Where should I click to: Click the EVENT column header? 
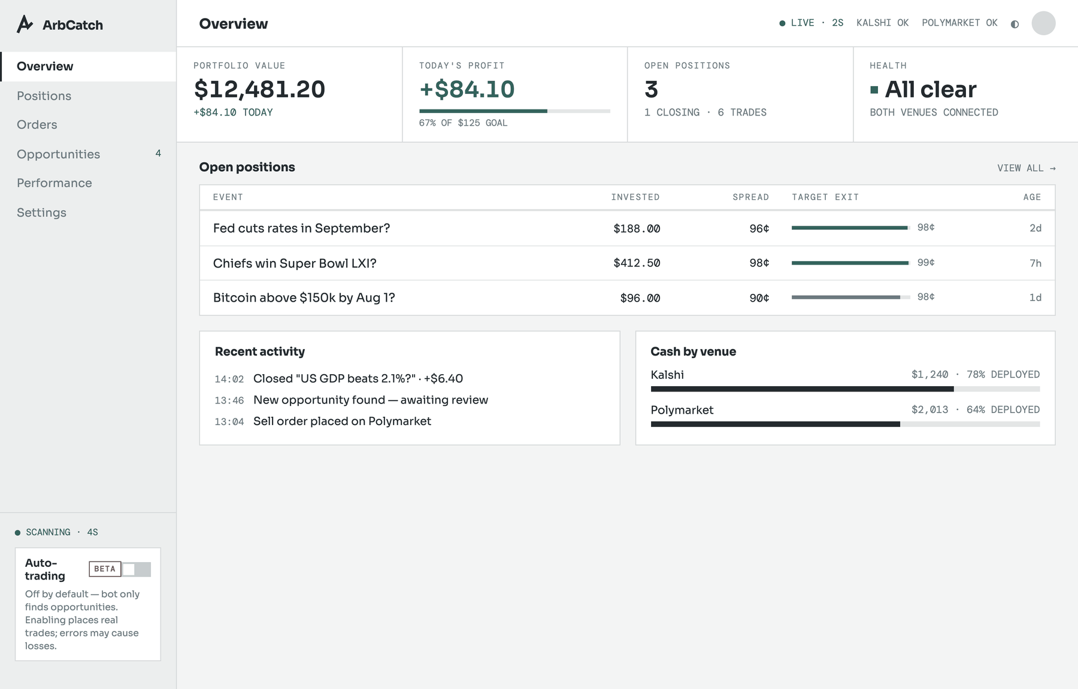coord(228,197)
